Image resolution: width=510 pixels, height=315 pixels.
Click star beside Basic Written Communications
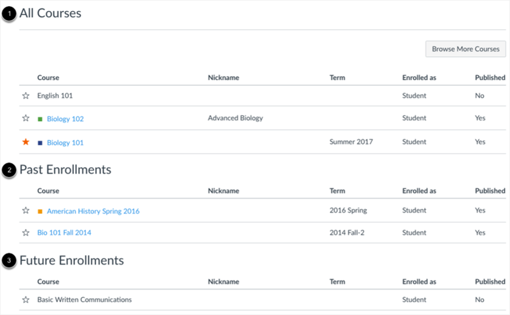point(25,300)
